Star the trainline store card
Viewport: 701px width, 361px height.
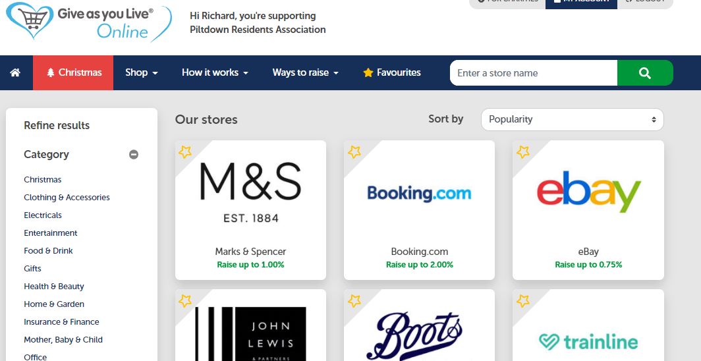(x=522, y=300)
